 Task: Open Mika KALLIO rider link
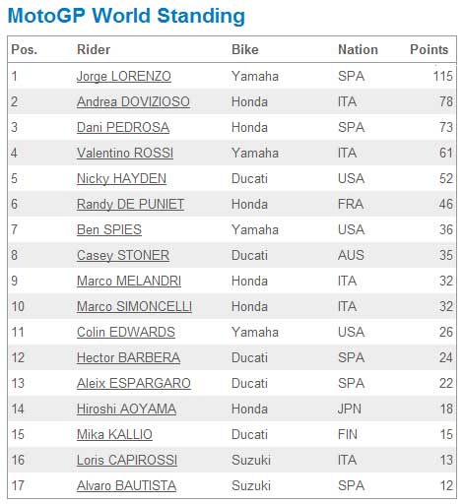pyautogui.click(x=114, y=434)
